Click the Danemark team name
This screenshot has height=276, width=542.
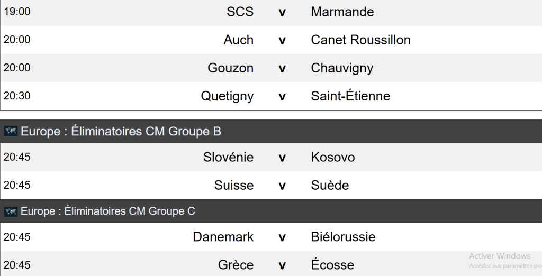[x=223, y=237]
